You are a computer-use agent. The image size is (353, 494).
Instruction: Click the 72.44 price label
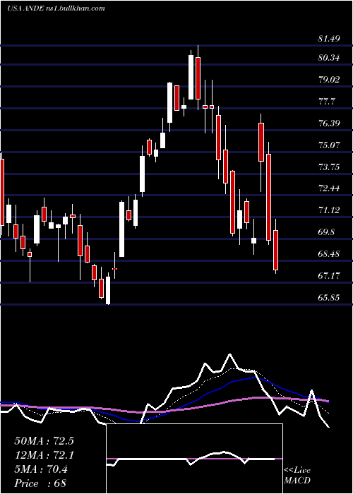(x=329, y=188)
